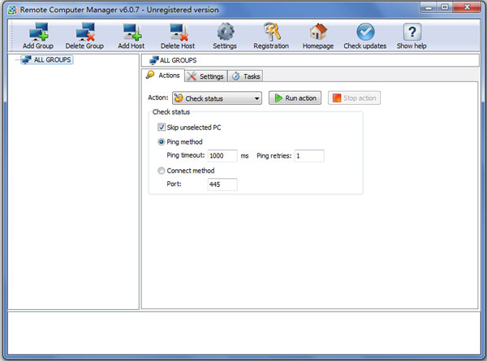Toggle the Skip unselected PC checkbox
This screenshot has height=361, width=487.
[162, 128]
